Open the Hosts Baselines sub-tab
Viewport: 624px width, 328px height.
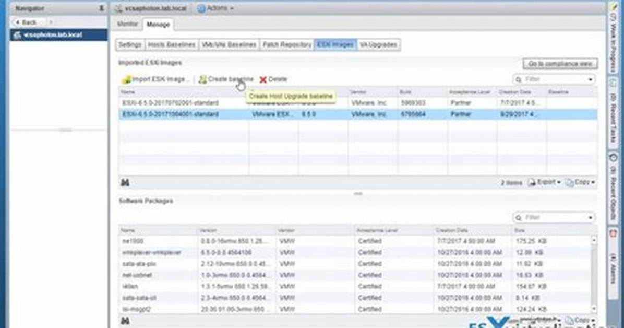coord(172,44)
